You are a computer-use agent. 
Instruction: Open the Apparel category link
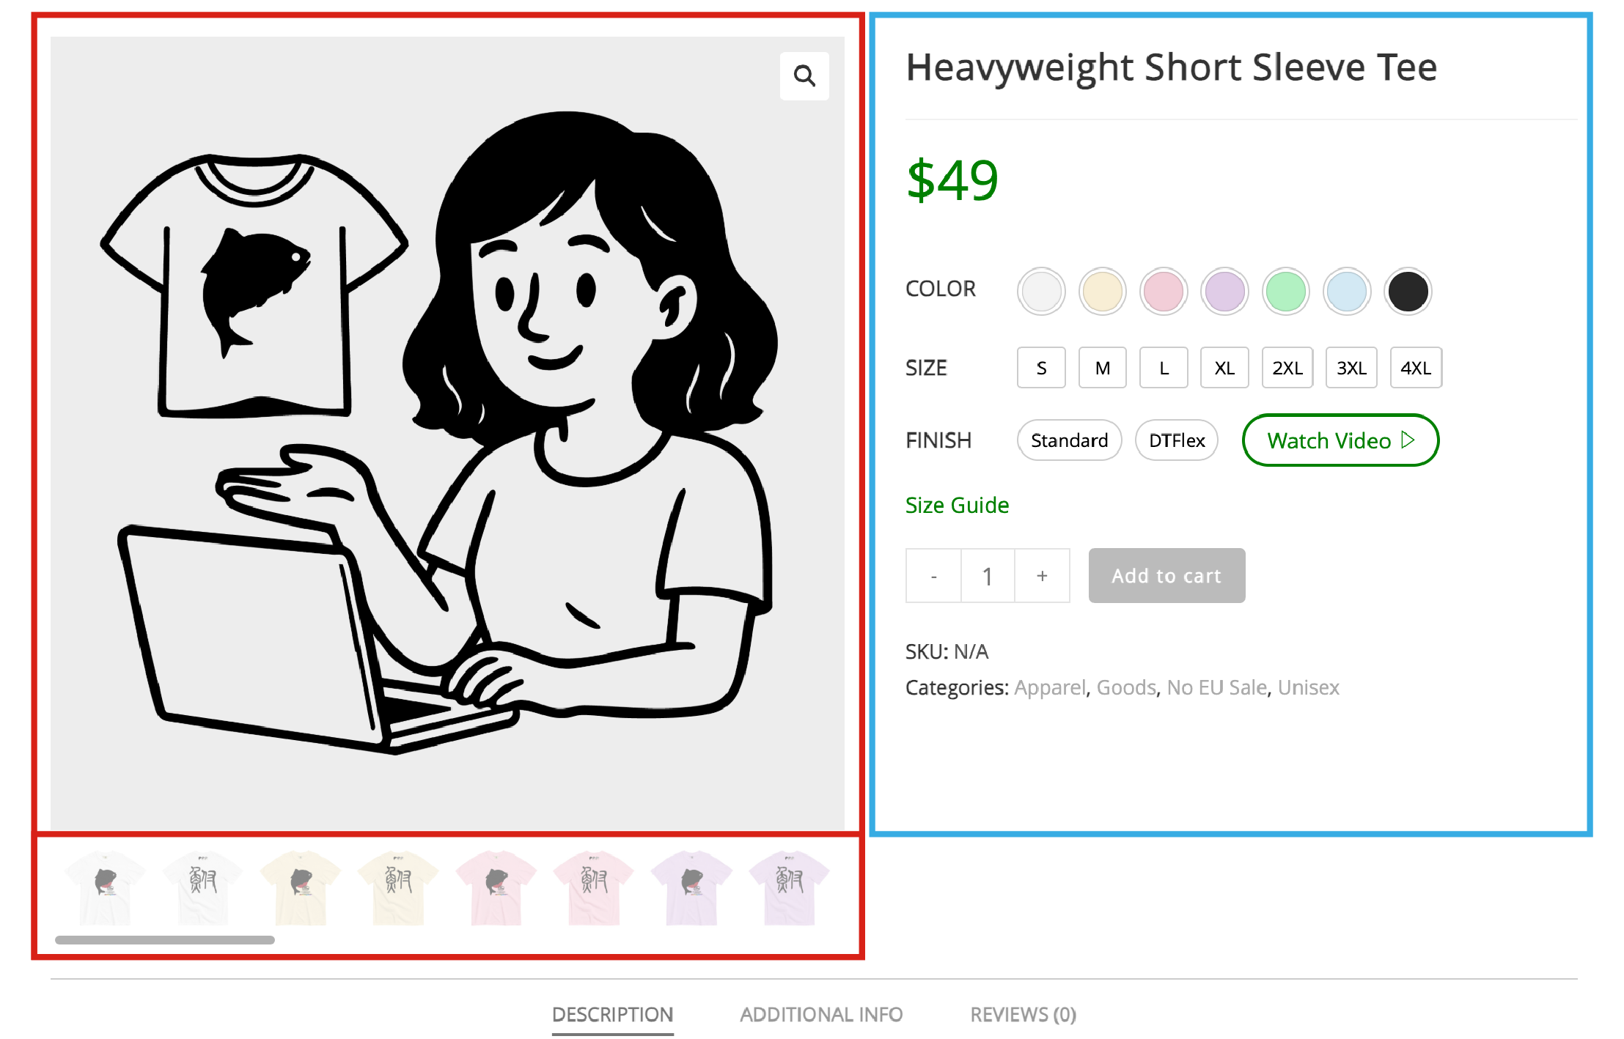click(1050, 687)
